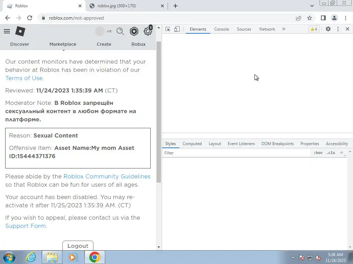Open the Terms of Use link

[24, 78]
